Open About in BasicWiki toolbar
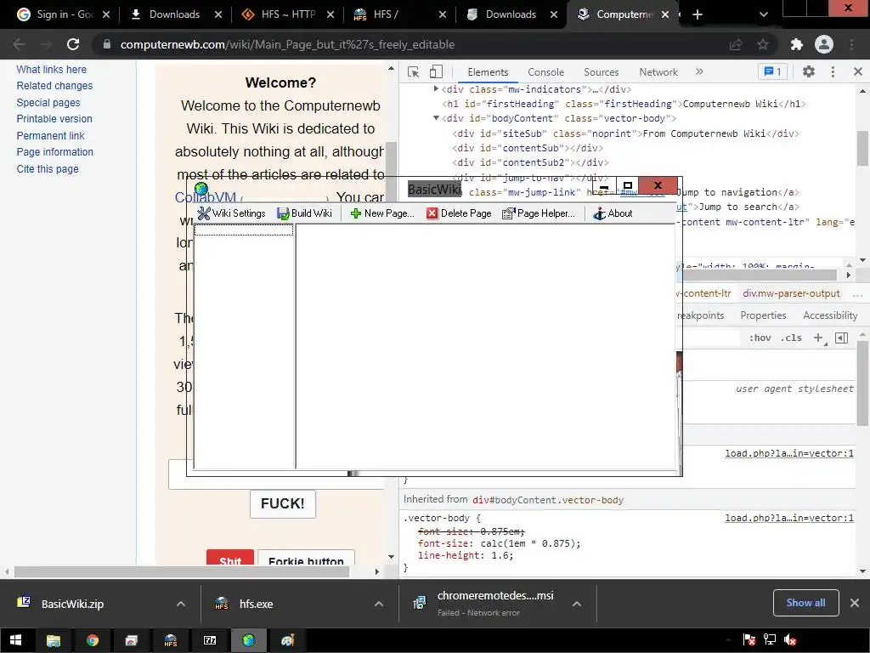870x653 pixels. click(x=613, y=213)
